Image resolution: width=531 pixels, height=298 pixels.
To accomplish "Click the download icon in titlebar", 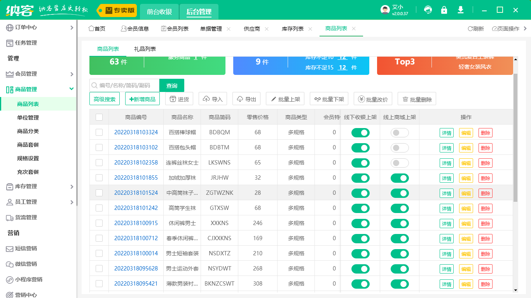I will (x=460, y=10).
